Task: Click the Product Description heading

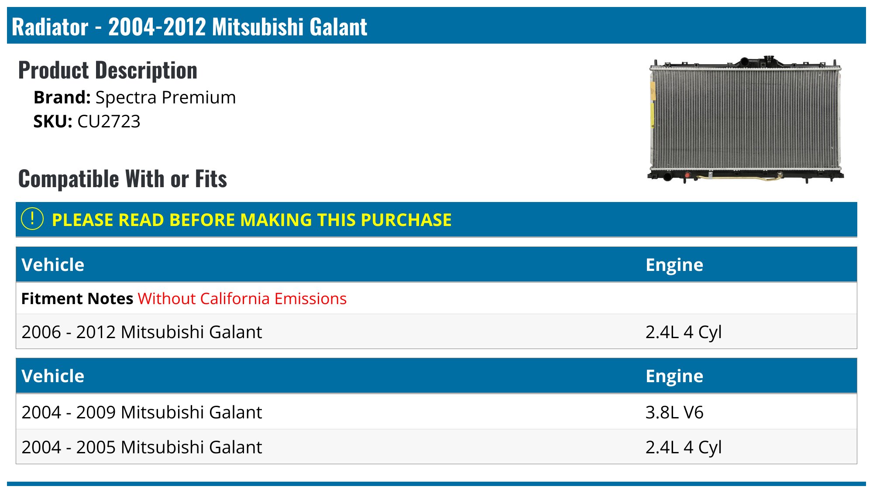Action: tap(108, 70)
